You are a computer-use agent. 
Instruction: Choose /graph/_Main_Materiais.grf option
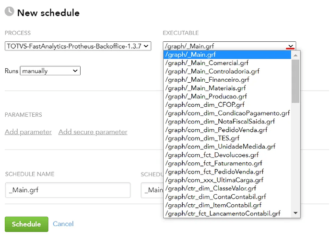205,88
